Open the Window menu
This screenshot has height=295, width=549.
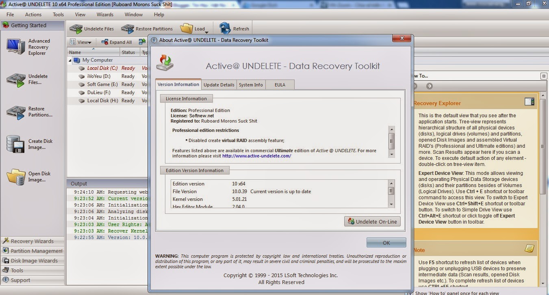(134, 15)
